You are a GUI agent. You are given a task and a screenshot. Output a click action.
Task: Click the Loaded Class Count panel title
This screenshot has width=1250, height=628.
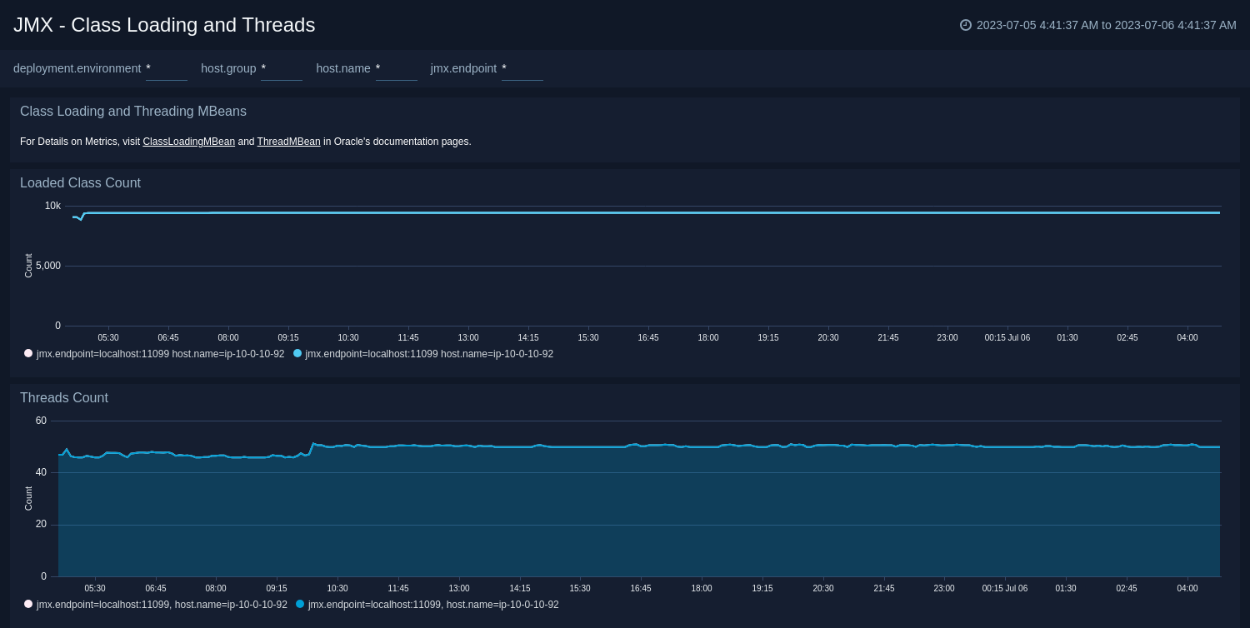[x=80, y=183]
